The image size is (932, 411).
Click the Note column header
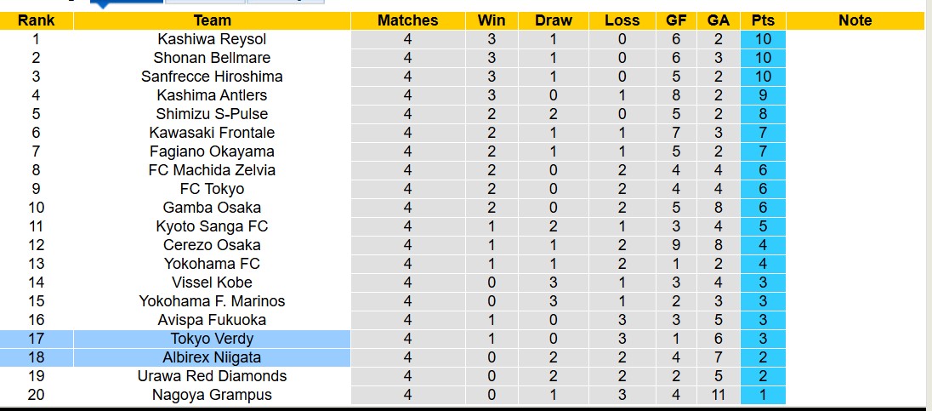click(855, 20)
